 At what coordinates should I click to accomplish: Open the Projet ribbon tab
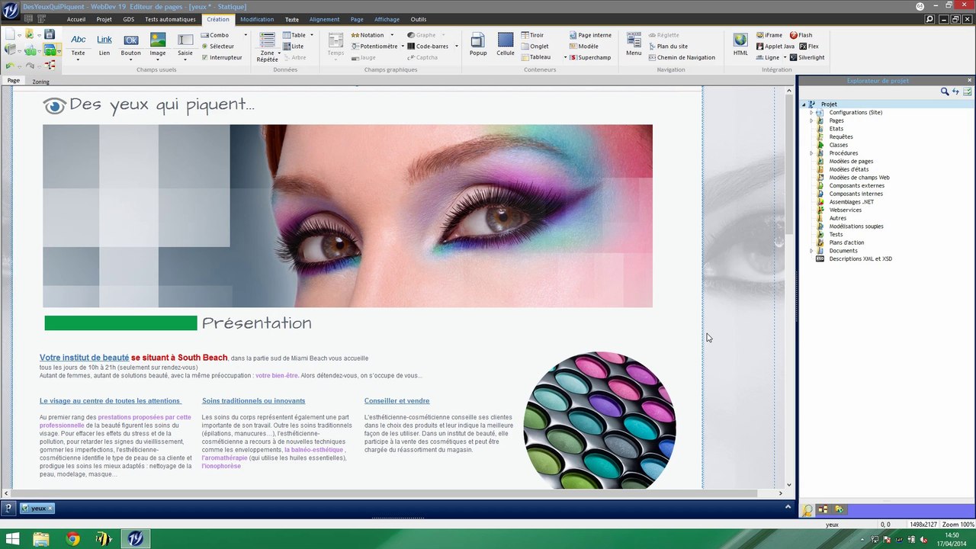(x=104, y=19)
